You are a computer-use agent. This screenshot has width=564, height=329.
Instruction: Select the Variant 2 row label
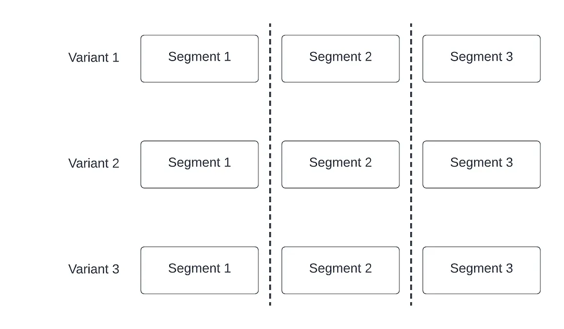tap(94, 163)
